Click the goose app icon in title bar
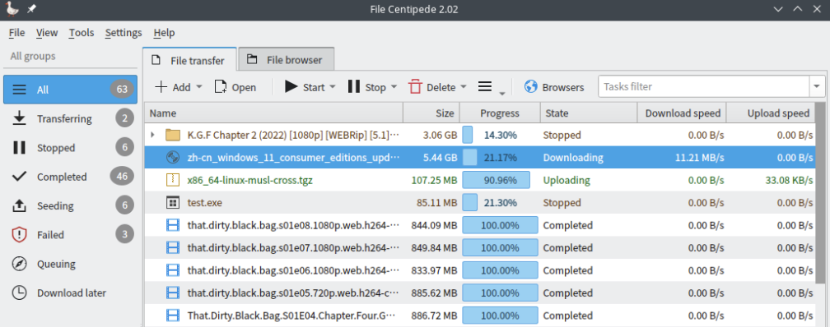Screen dimensions: 830x327 pos(12,9)
